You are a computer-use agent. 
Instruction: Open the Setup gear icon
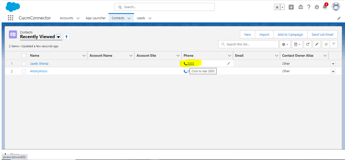pyautogui.click(x=316, y=7)
